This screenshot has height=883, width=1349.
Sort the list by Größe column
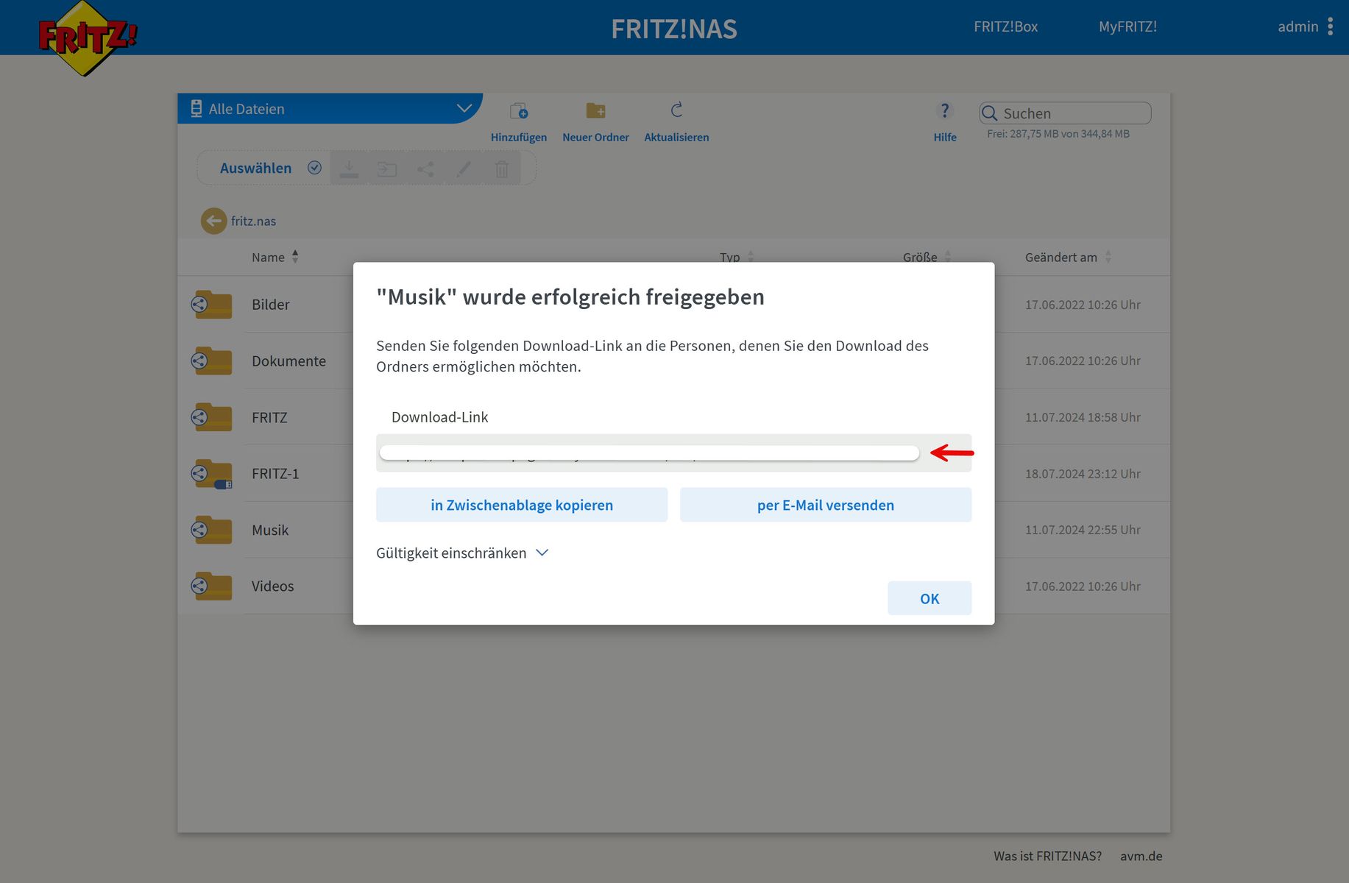click(x=927, y=257)
